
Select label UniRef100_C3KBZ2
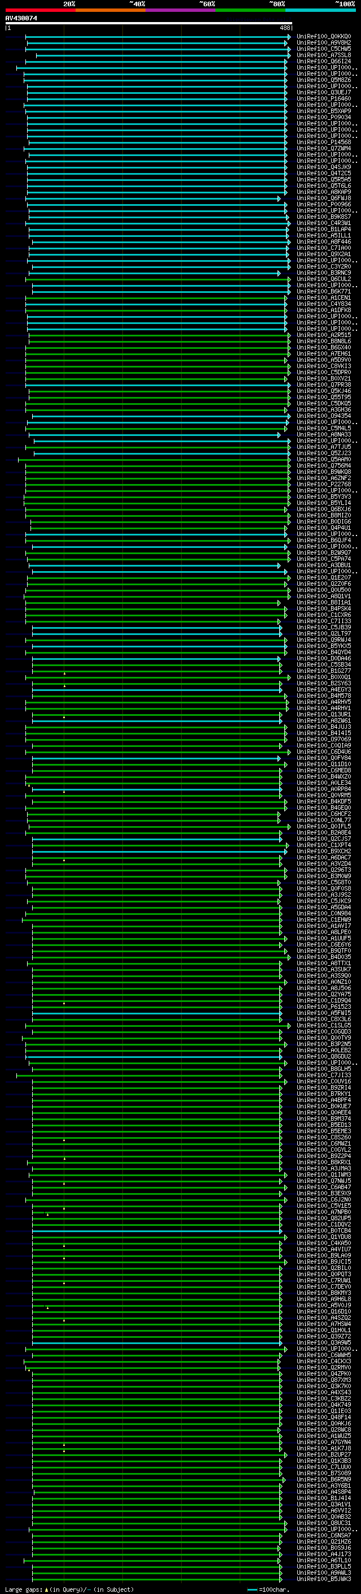point(324,1398)
